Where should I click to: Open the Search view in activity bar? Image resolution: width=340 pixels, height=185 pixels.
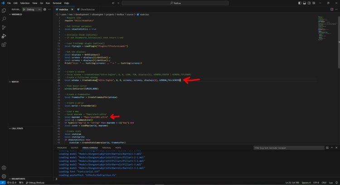(4, 19)
